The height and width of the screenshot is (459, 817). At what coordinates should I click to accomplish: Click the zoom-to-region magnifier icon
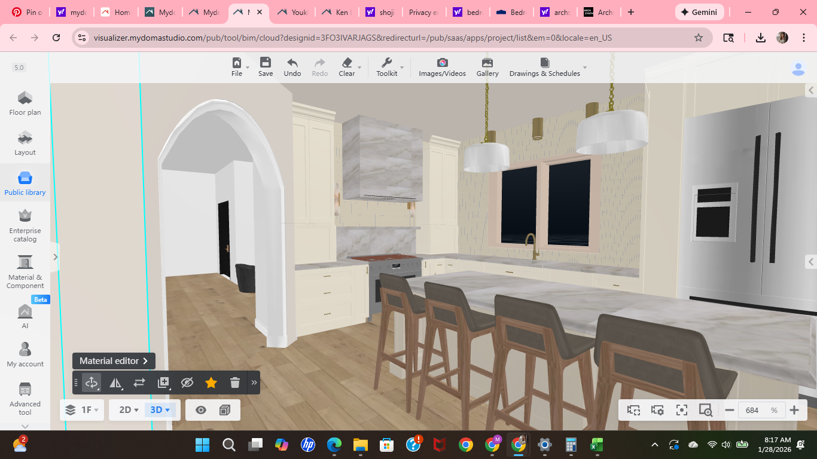[x=705, y=410]
